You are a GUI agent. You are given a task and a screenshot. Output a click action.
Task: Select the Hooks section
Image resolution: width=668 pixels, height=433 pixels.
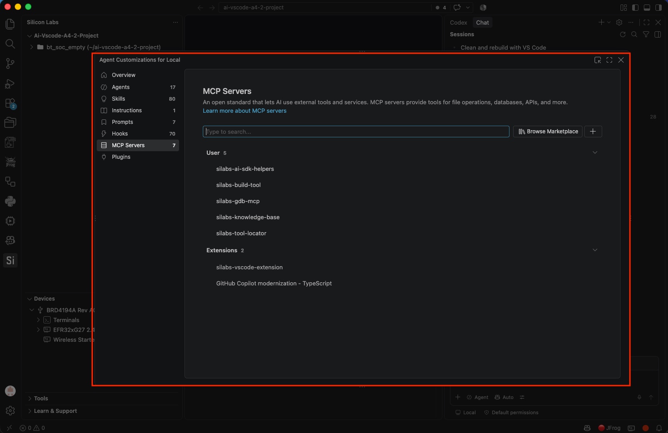(x=138, y=134)
